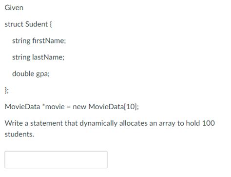Click "string" before lastName
Image resolution: width=231 pixels, height=177 pixels.
[21, 58]
